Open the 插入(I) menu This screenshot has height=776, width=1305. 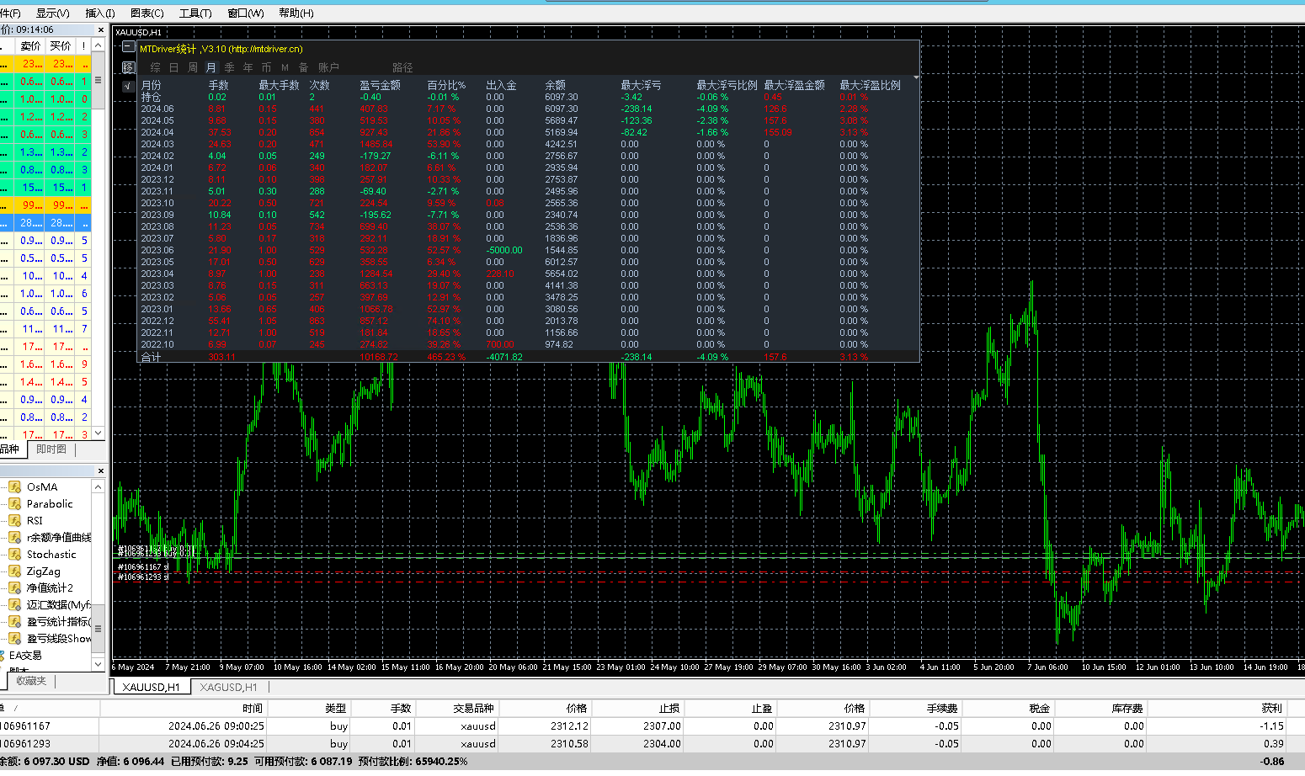point(100,13)
